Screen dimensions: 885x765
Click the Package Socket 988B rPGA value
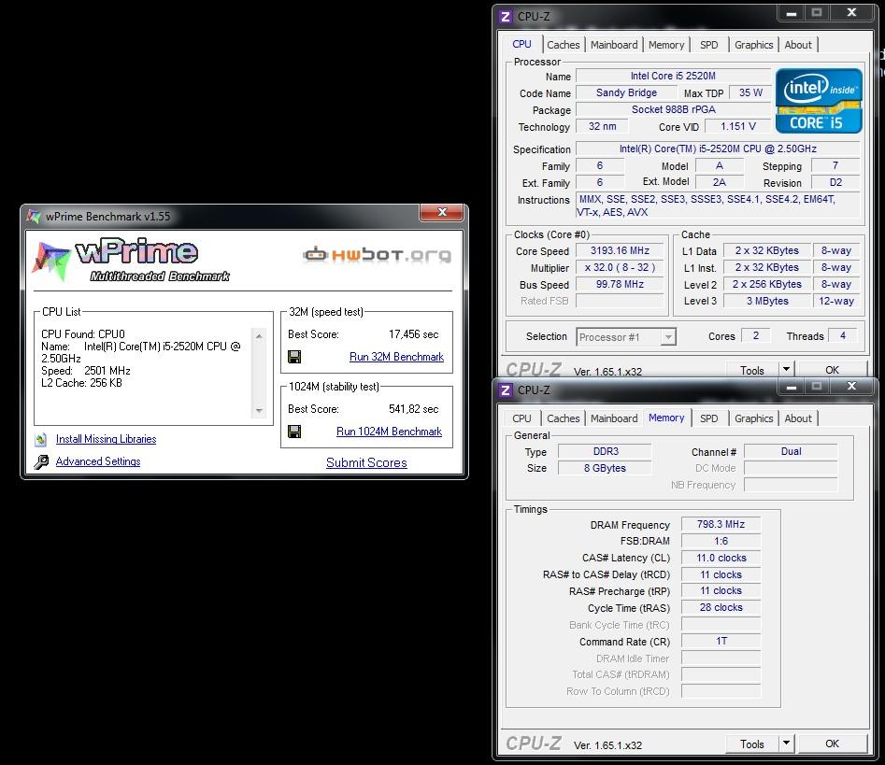673,109
